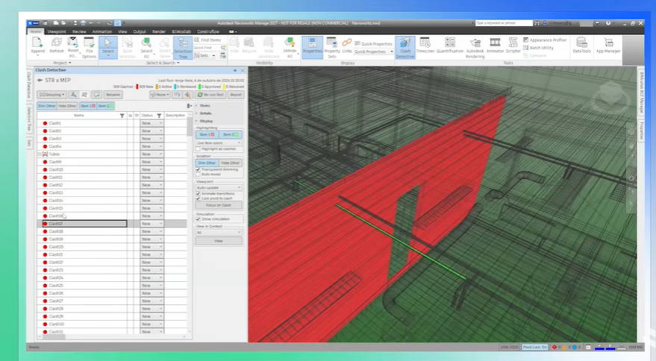Open the Grouping dropdown
The width and height of the screenshot is (656, 361).
click(51, 95)
